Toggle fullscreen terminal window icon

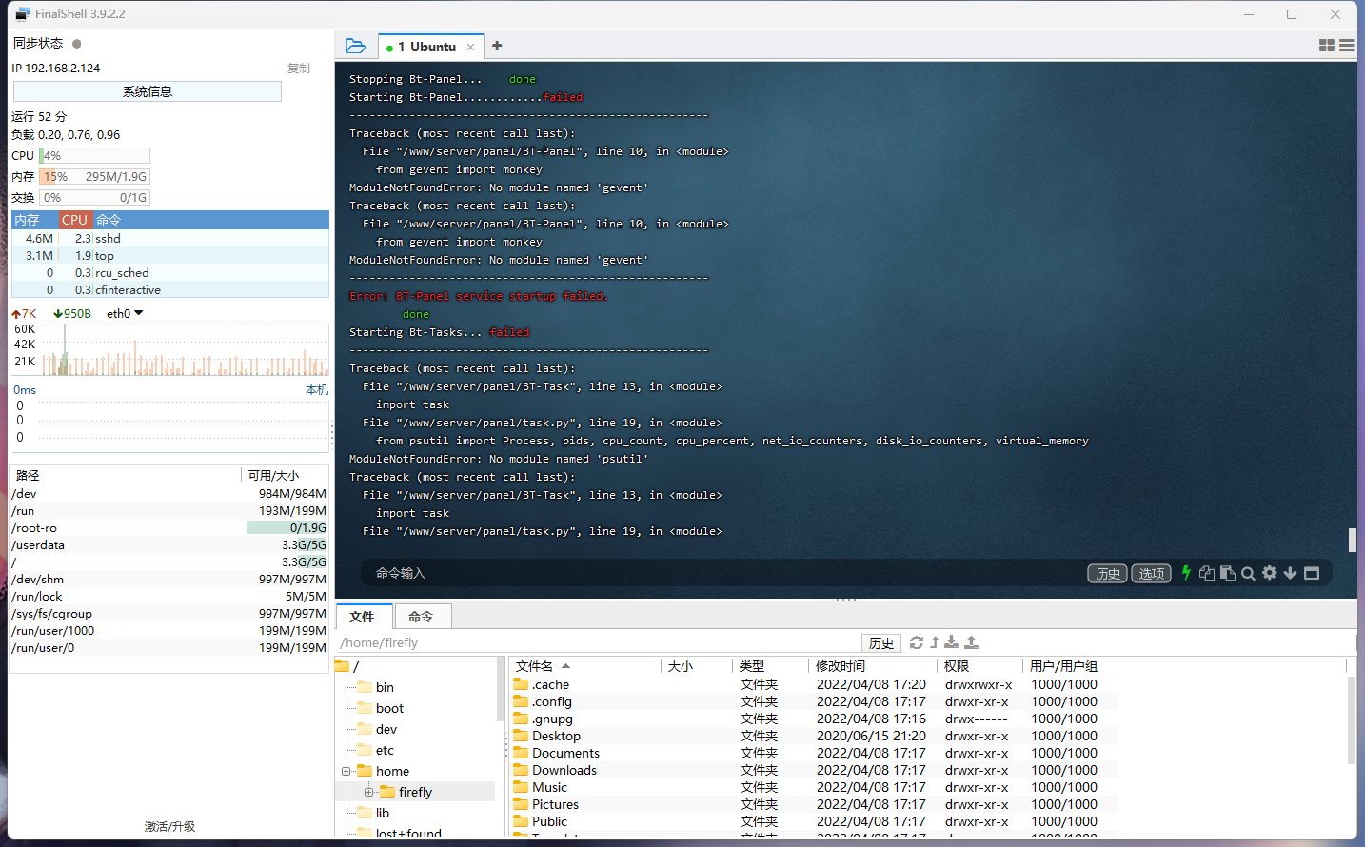pyautogui.click(x=1312, y=573)
